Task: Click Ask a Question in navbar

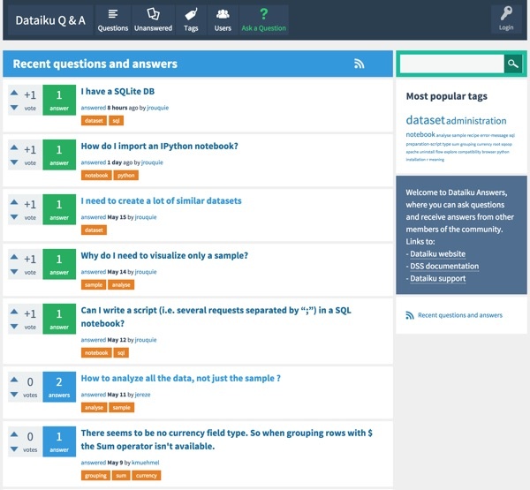Action: 263,20
